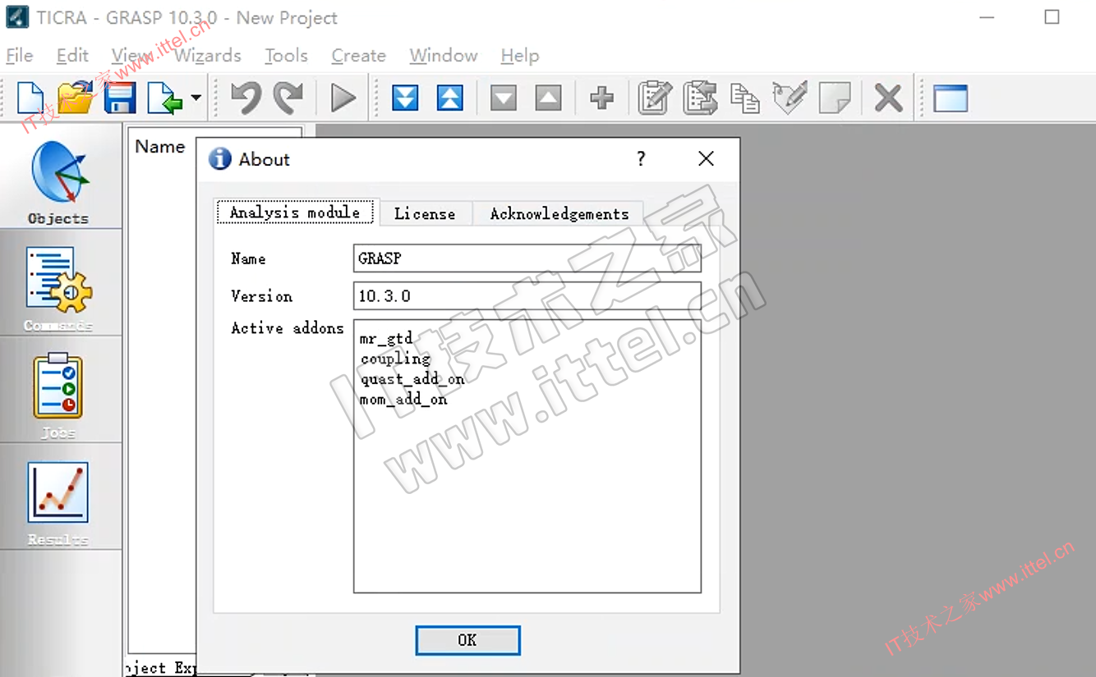Save the project using the floppy disk icon
The image size is (1096, 677).
pos(120,98)
